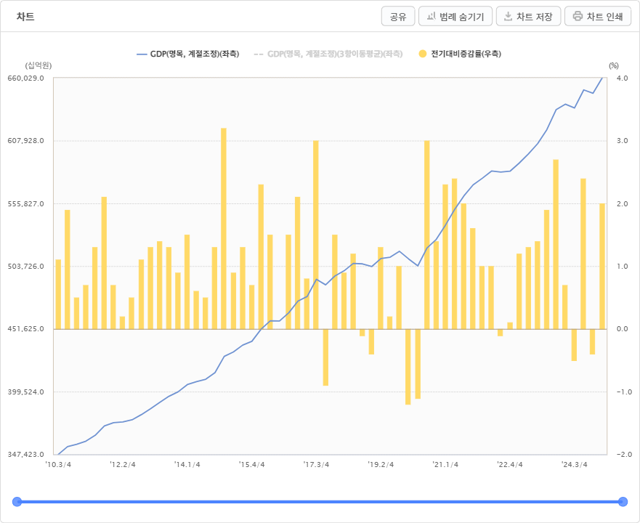Click the 차트 panel title
The image size is (640, 523).
(25, 17)
